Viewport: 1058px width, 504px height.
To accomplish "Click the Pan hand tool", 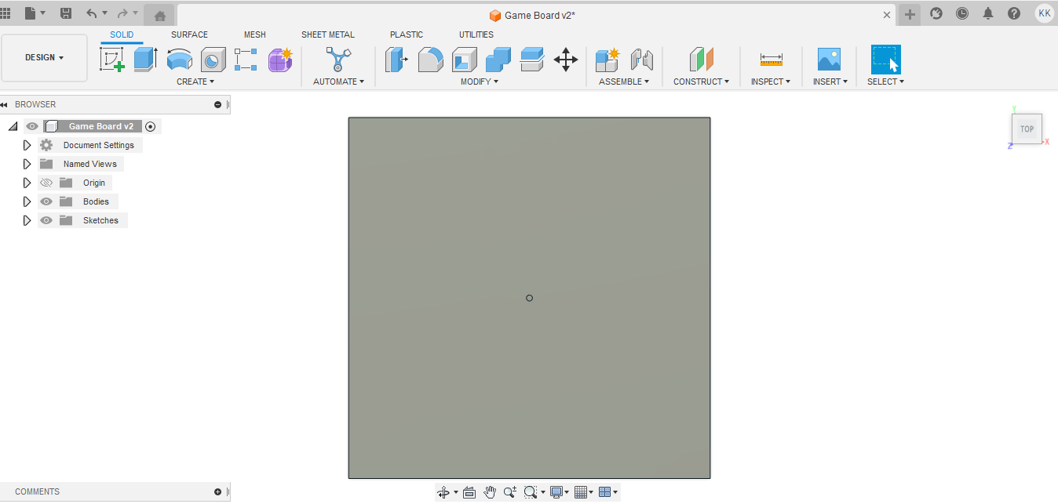I will [490, 492].
